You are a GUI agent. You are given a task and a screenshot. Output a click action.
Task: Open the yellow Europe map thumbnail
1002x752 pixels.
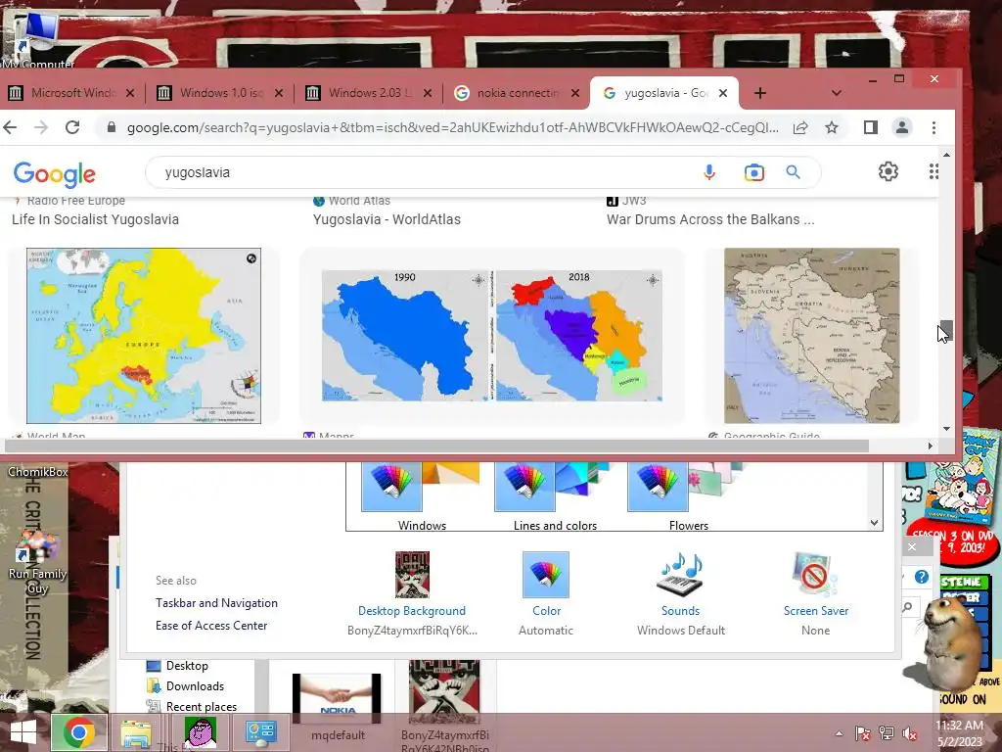pos(144,336)
